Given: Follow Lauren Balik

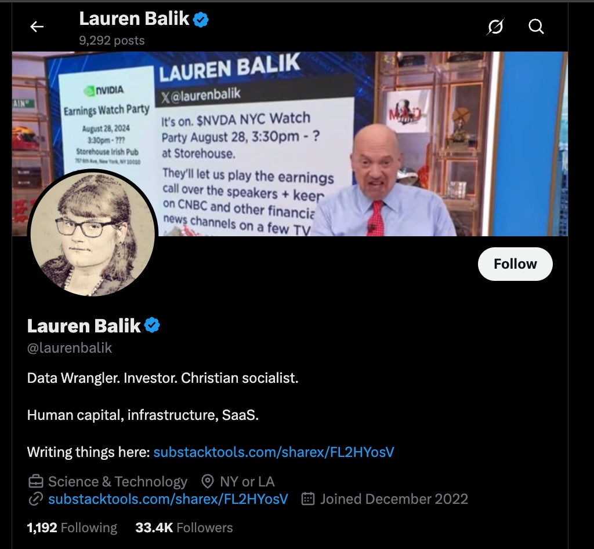Looking at the screenshot, I should pyautogui.click(x=515, y=264).
